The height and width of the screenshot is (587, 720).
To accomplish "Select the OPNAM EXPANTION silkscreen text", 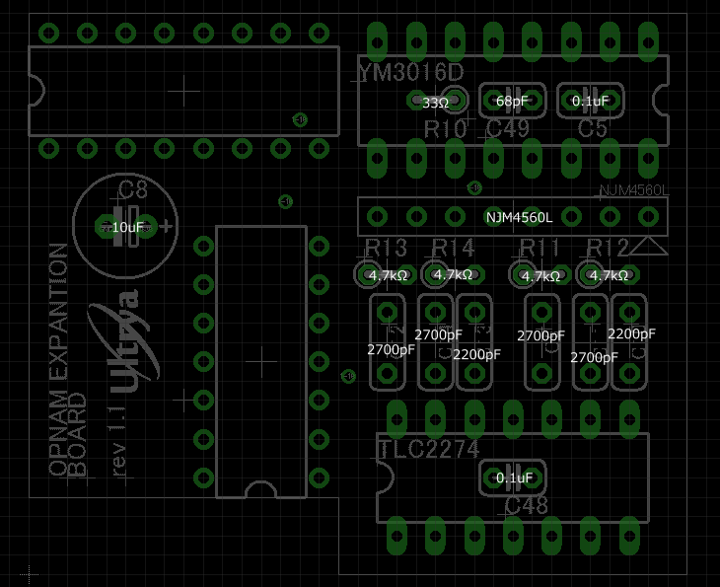I will [58, 359].
